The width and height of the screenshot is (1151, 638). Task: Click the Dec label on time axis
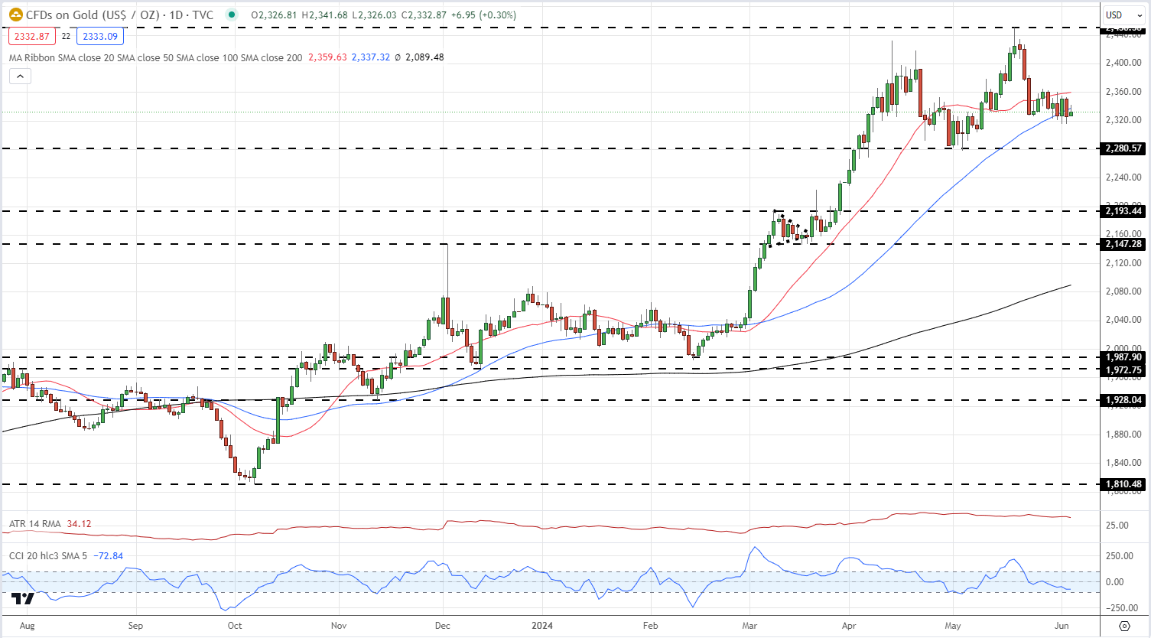[x=443, y=626]
